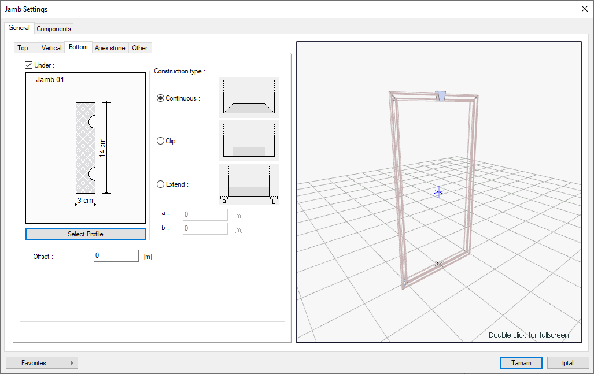The height and width of the screenshot is (374, 594).
Task: Select the Clip radio button
Action: pyautogui.click(x=161, y=141)
